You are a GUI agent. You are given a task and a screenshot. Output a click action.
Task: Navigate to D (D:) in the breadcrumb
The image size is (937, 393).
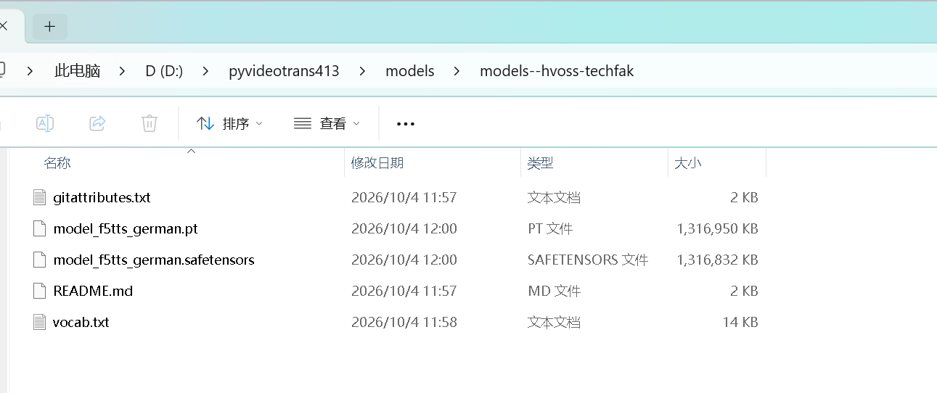[x=164, y=71]
